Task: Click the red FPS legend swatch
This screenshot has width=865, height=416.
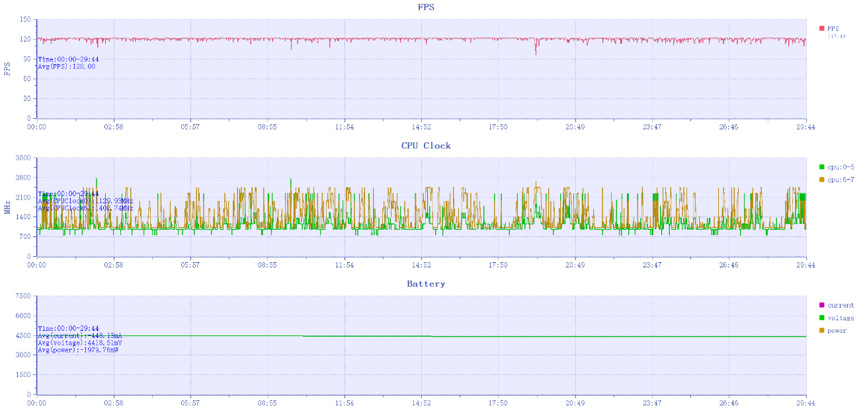Action: click(822, 28)
